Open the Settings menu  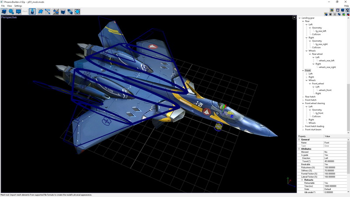tap(18, 6)
